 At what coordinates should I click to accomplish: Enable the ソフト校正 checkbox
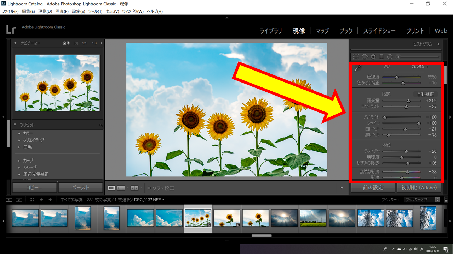149,188
